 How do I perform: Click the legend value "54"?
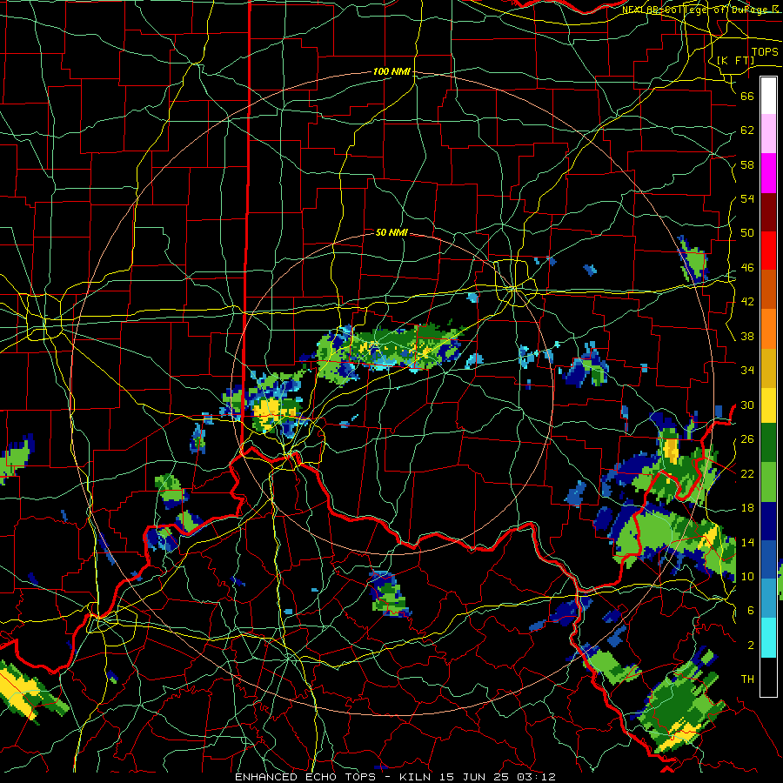click(747, 198)
